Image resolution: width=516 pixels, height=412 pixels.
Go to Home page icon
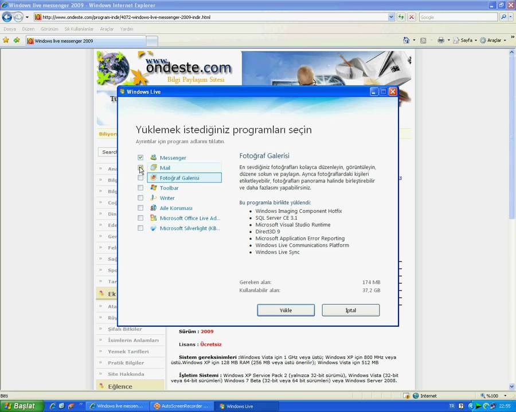point(406,40)
